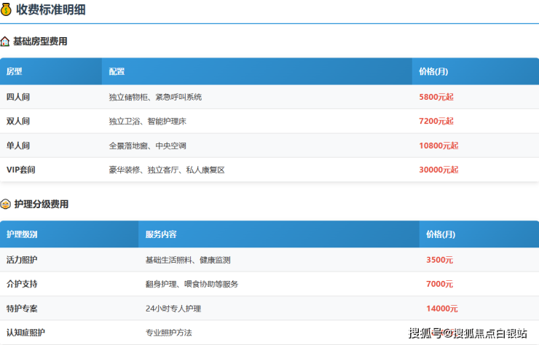
Task: Click the 搜狐号@搜狐焦点白银站 watermark
Action: click(x=468, y=333)
